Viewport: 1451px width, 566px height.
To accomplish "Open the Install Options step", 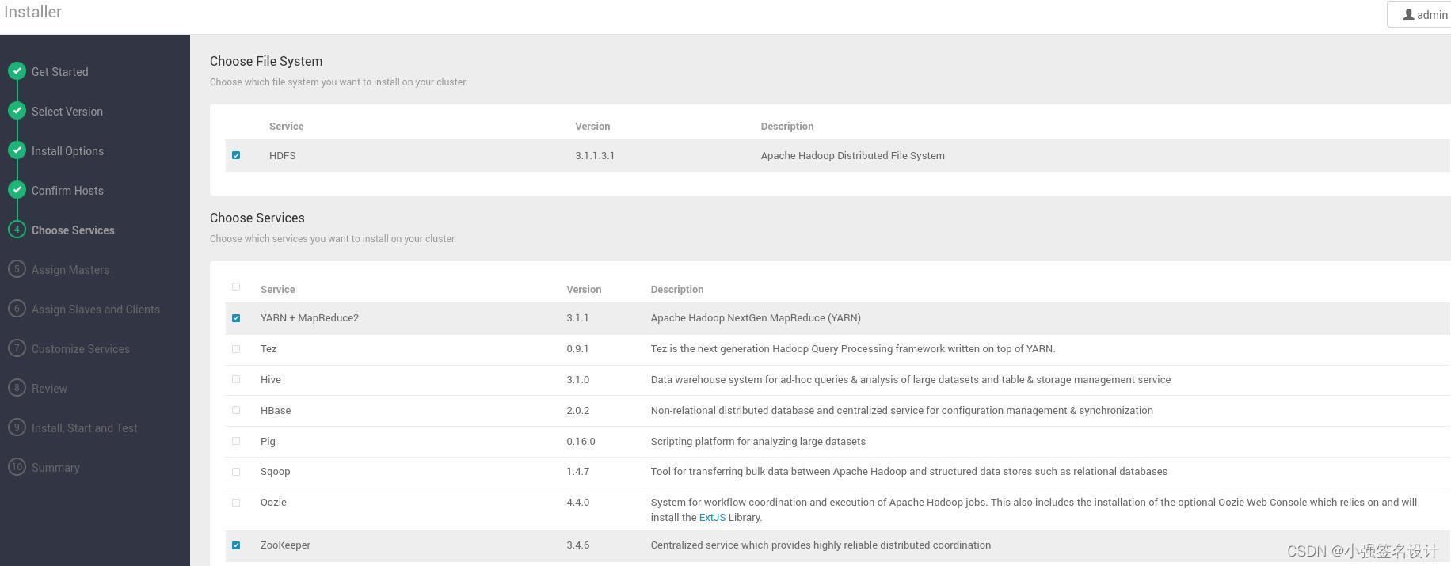I will 67,151.
